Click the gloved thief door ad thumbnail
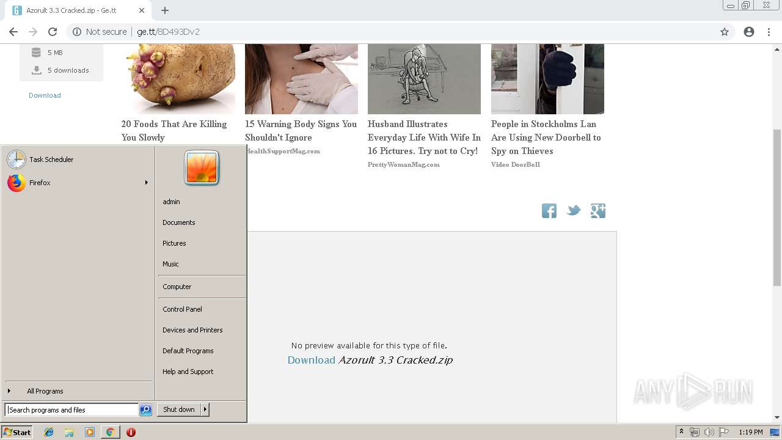 tap(547, 79)
